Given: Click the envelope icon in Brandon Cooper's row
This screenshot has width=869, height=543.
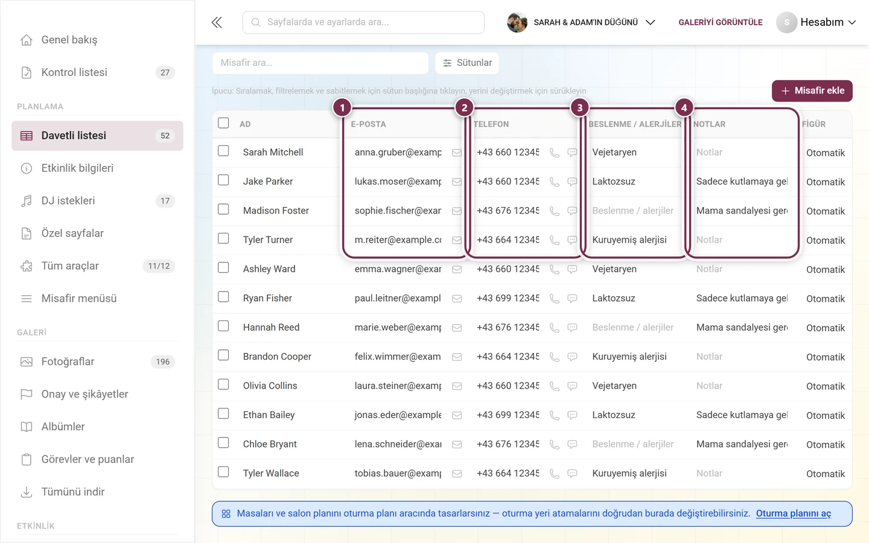Looking at the screenshot, I should click(x=457, y=357).
